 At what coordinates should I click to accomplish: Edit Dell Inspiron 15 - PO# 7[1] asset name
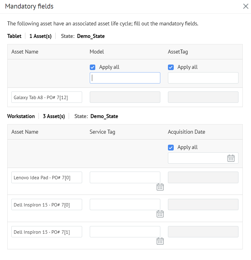point(47,232)
